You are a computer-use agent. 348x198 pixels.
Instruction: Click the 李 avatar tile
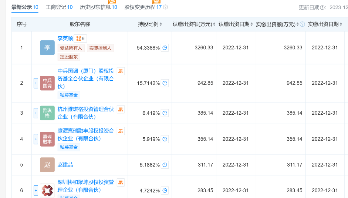pos(47,47)
